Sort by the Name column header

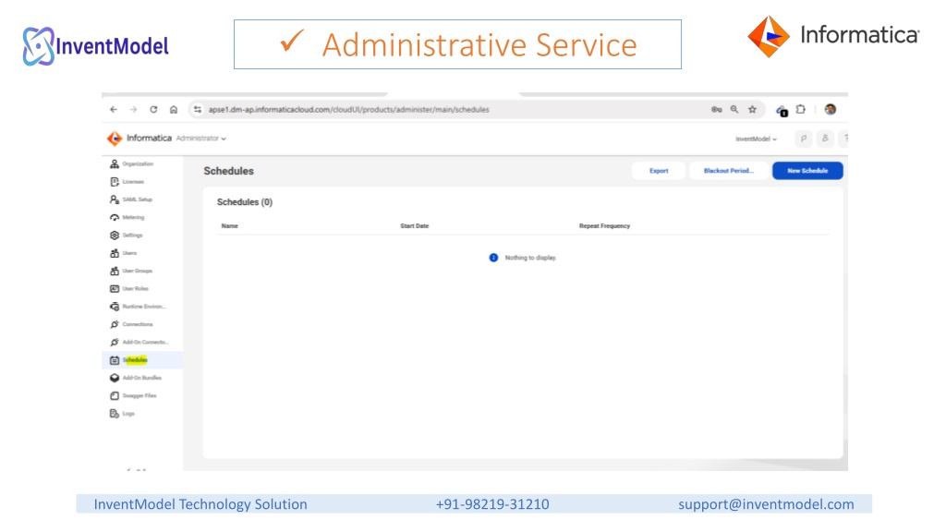230,226
